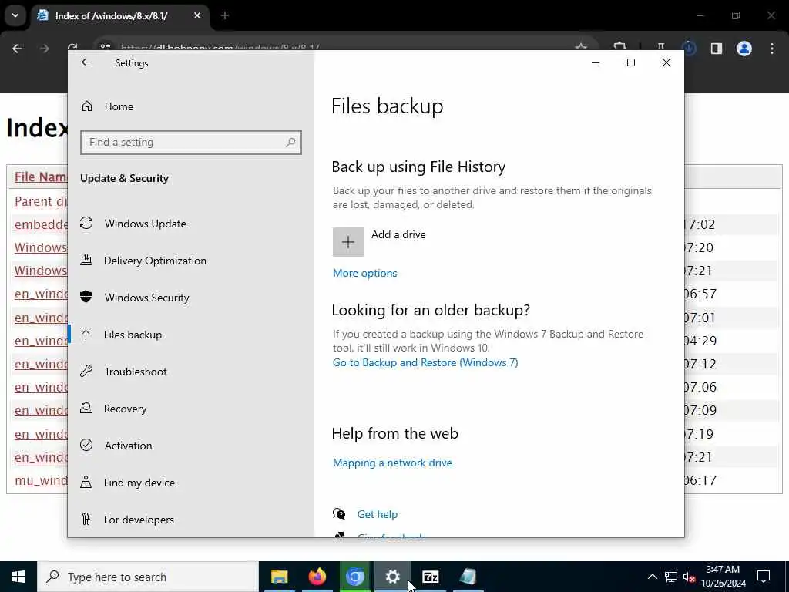The image size is (789, 592).
Task: Select the Recovery icon
Action: tap(86, 408)
